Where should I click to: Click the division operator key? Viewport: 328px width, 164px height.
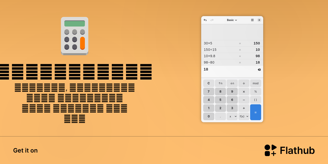click(x=244, y=83)
